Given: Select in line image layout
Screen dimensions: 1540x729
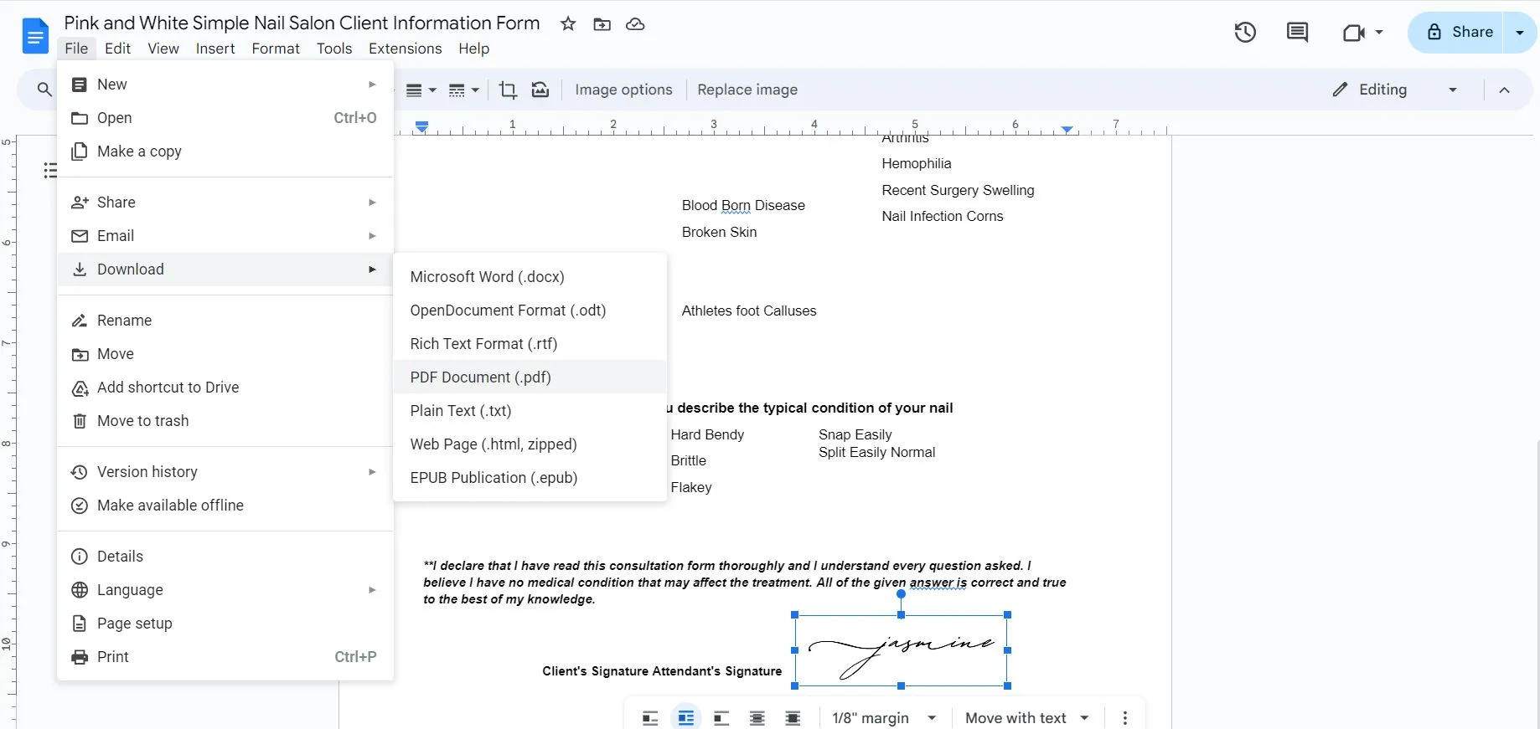Looking at the screenshot, I should [x=650, y=718].
